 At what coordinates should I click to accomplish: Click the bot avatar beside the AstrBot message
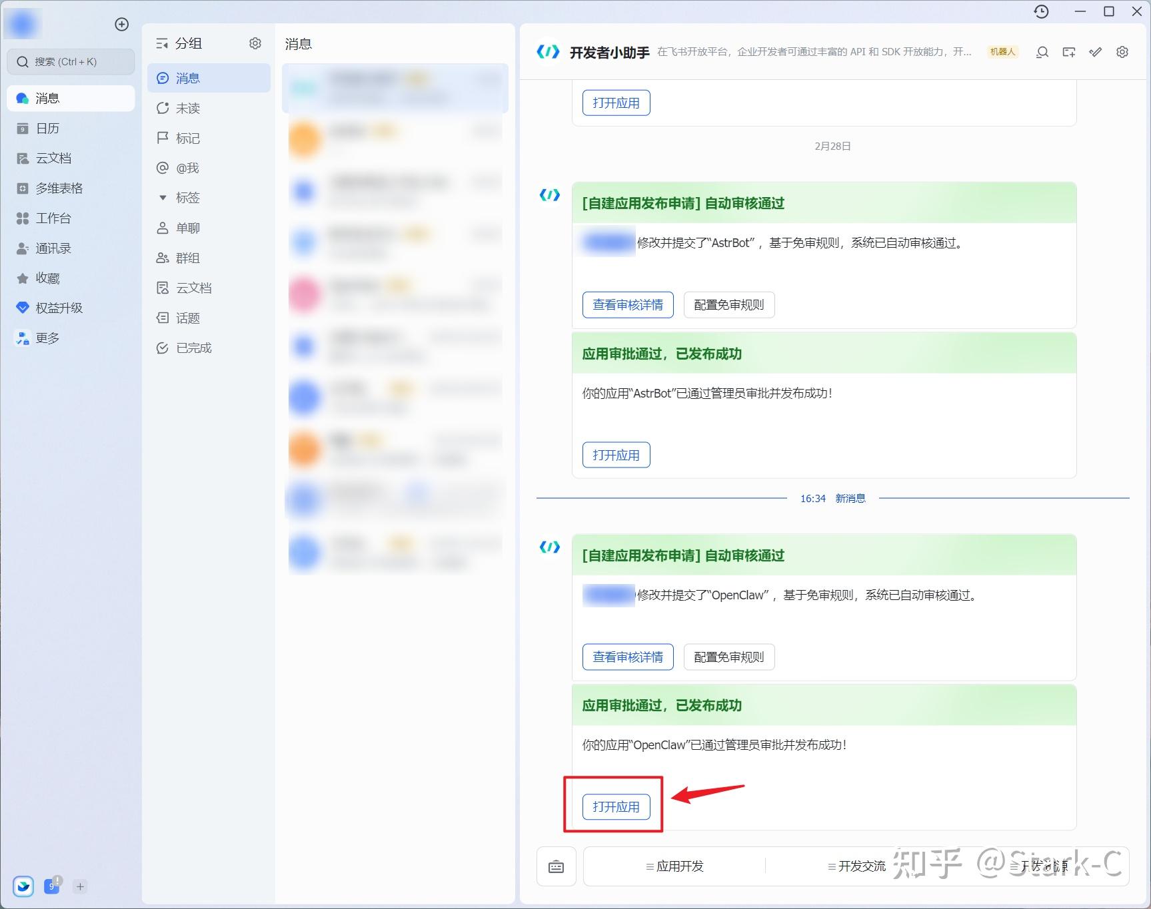pos(550,195)
